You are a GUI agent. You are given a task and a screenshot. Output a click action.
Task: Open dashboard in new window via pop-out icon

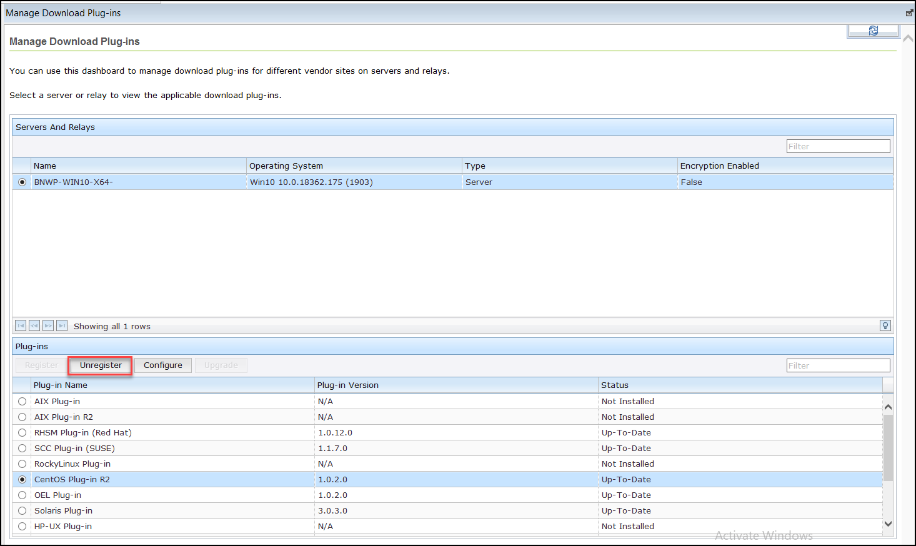click(x=909, y=12)
